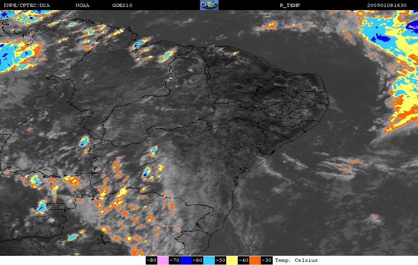Click the light blue legend swatch

click(x=209, y=260)
